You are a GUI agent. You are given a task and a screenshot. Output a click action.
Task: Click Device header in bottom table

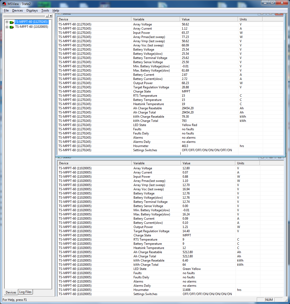click(x=94, y=163)
